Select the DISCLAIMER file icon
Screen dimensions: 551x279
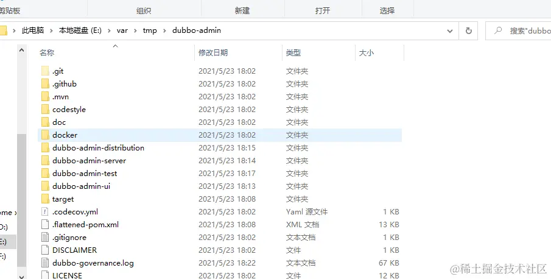click(45, 250)
